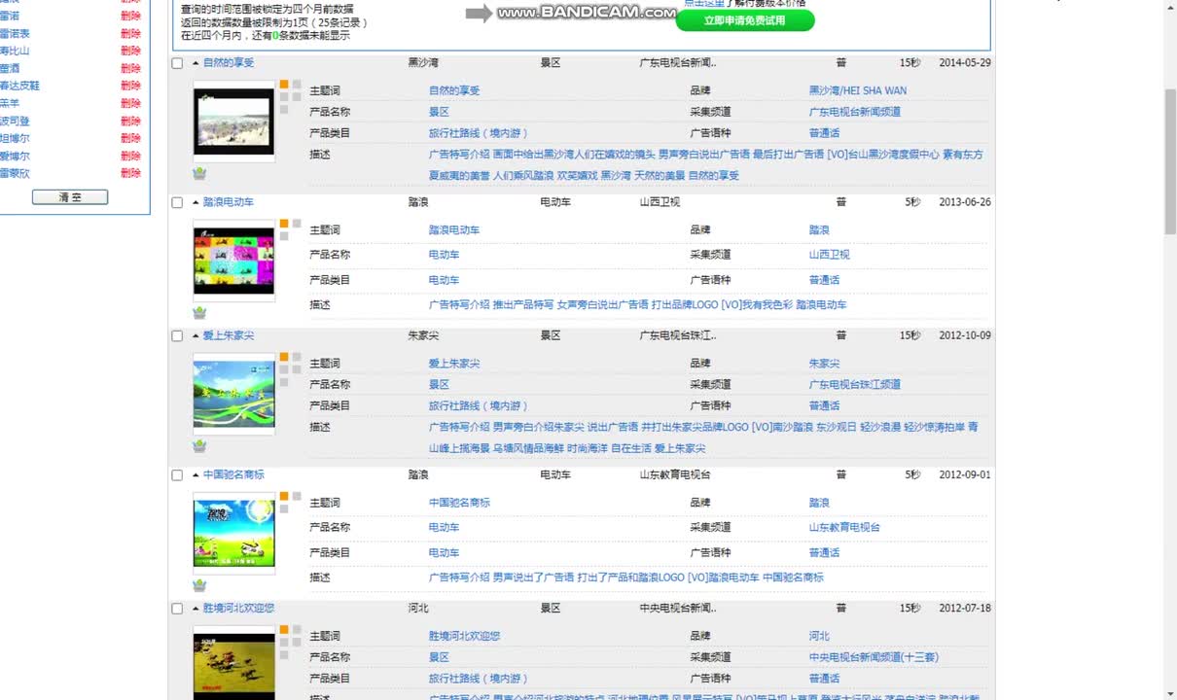
Task: Click the brand link 朱家尖
Action: click(824, 364)
